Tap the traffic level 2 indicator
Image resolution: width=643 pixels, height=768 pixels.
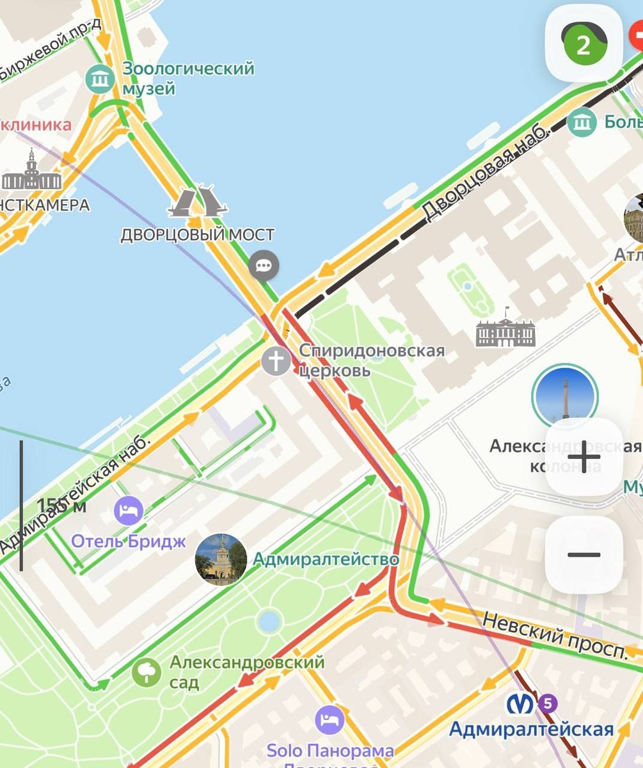point(583,45)
